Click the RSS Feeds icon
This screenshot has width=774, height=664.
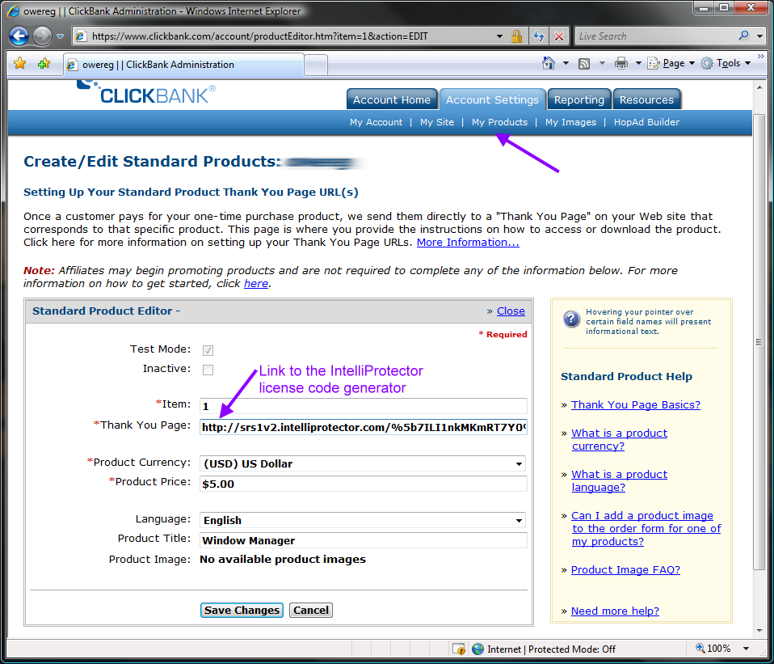click(584, 63)
